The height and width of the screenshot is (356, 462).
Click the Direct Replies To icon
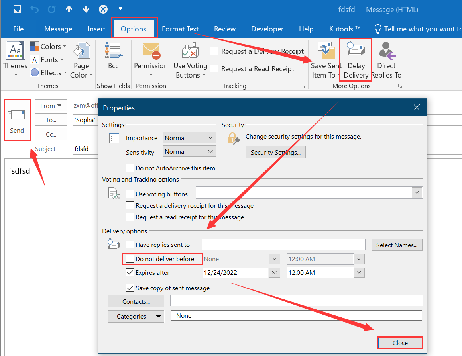386,58
